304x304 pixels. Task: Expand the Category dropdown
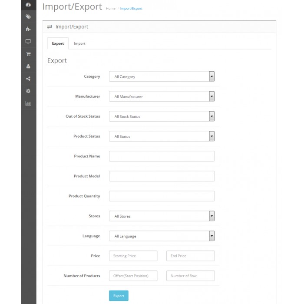(x=162, y=76)
